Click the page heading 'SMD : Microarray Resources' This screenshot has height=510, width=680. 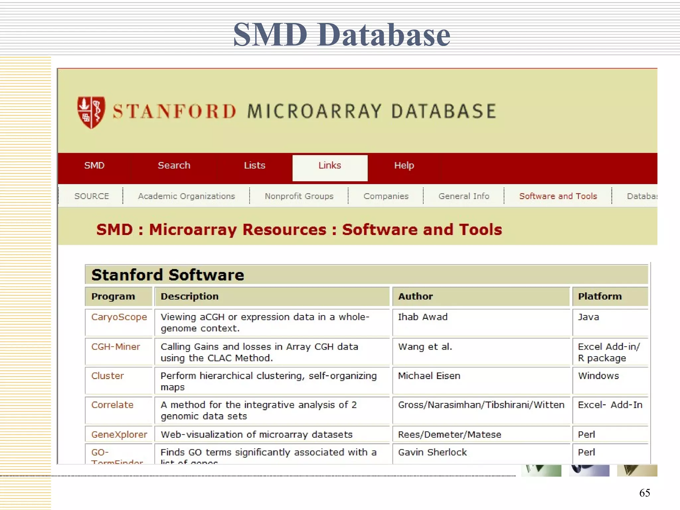[x=299, y=229]
